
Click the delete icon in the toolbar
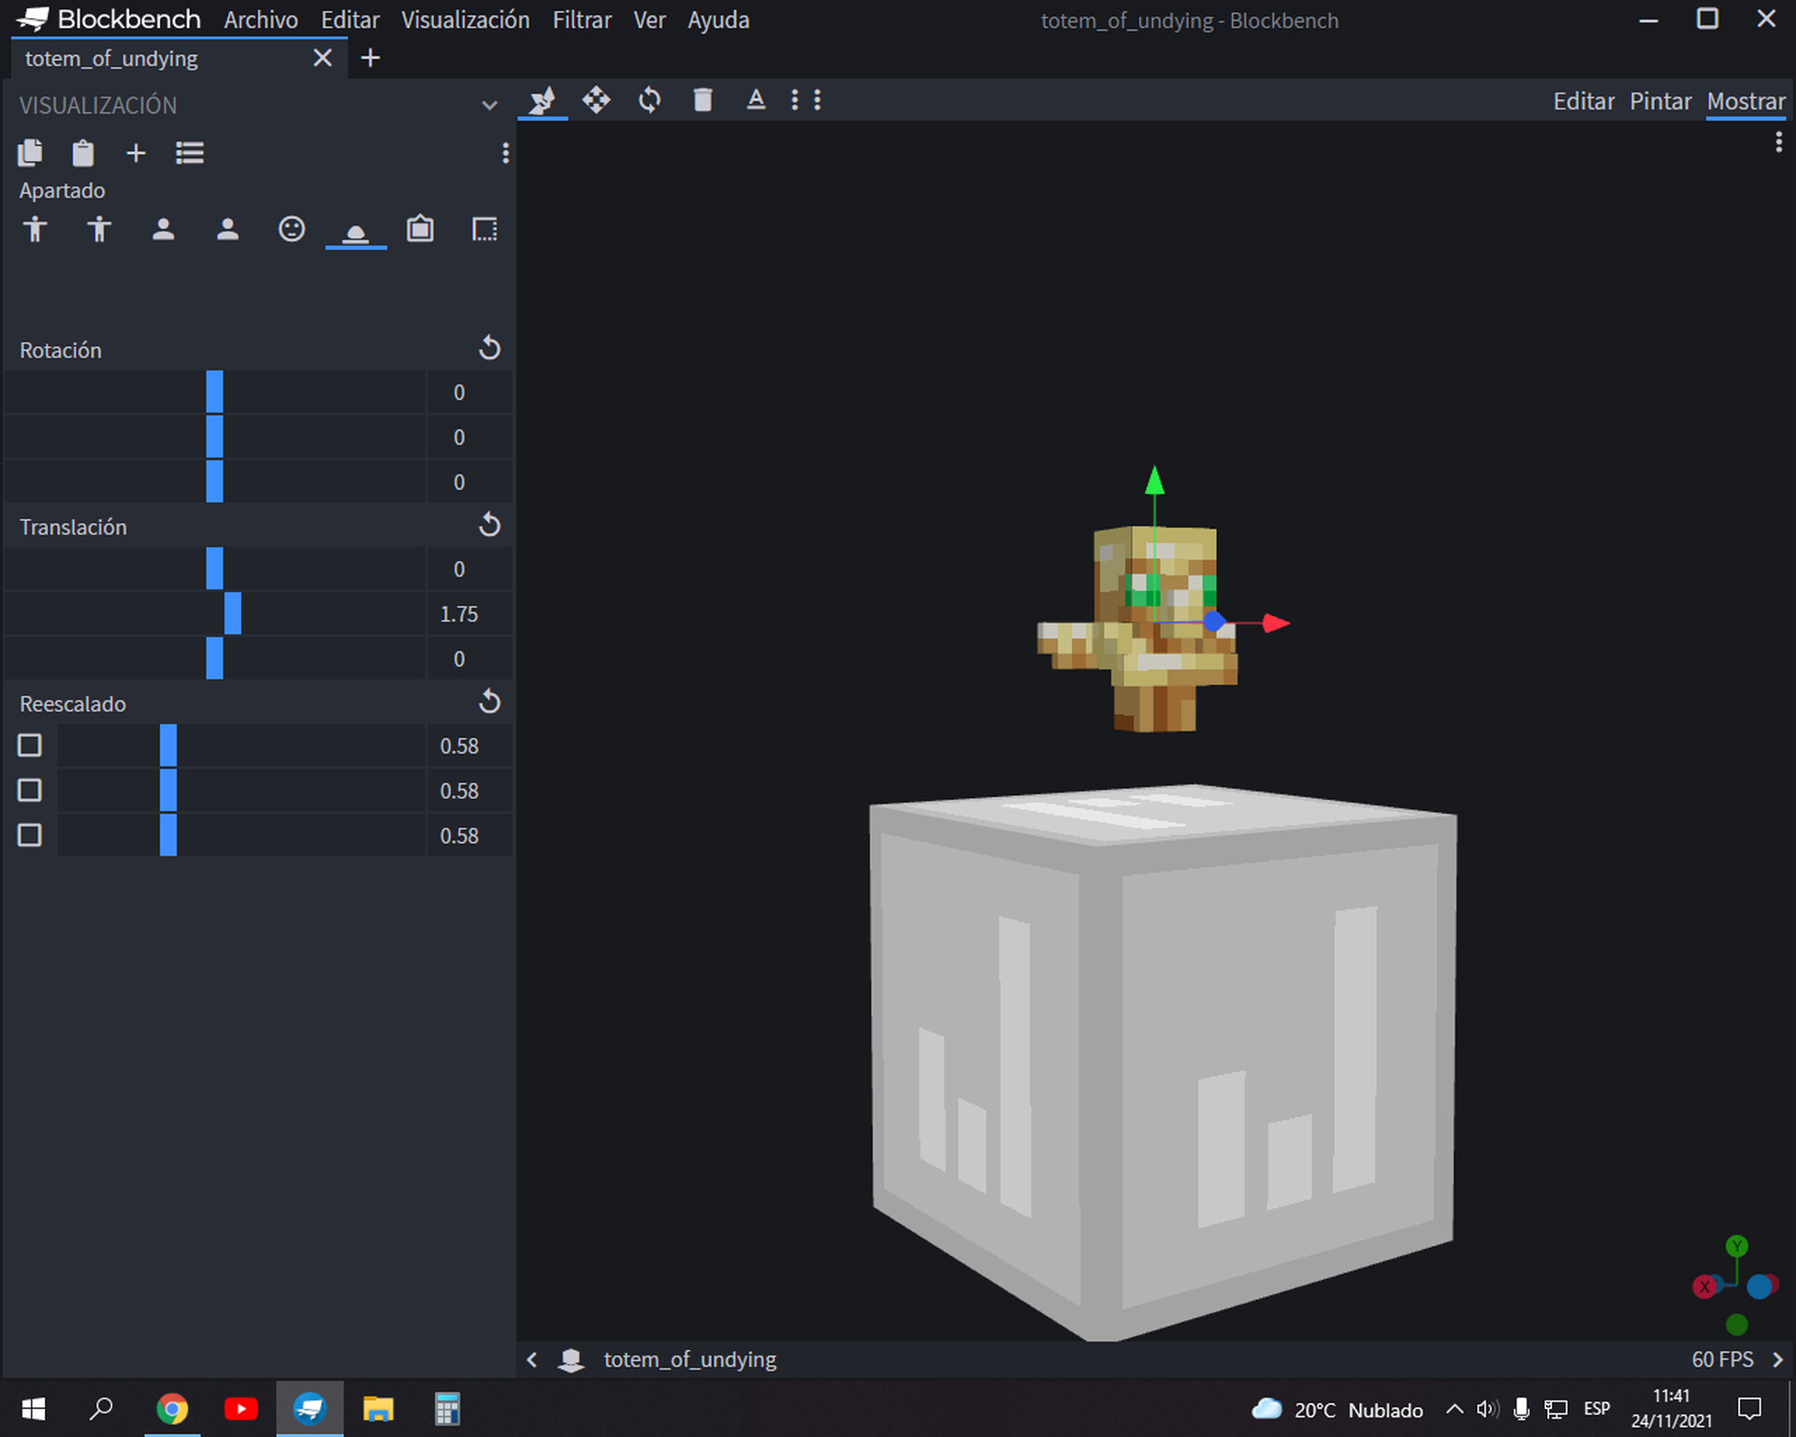702,100
